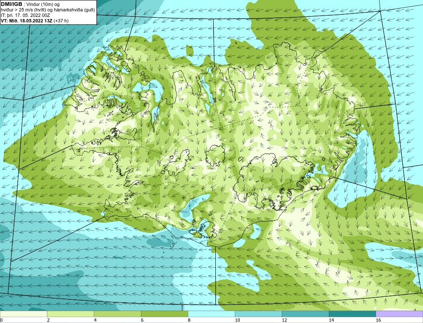Click the 6–8 m/s dark green legend swatch

pos(164,314)
